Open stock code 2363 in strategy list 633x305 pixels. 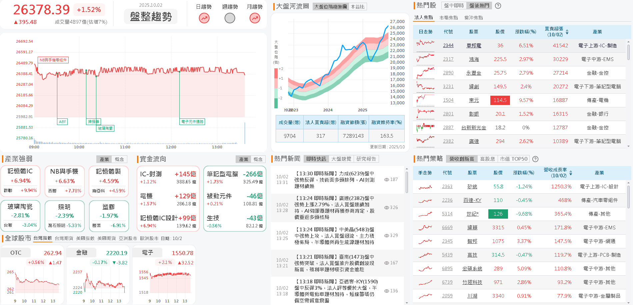pyautogui.click(x=447, y=187)
